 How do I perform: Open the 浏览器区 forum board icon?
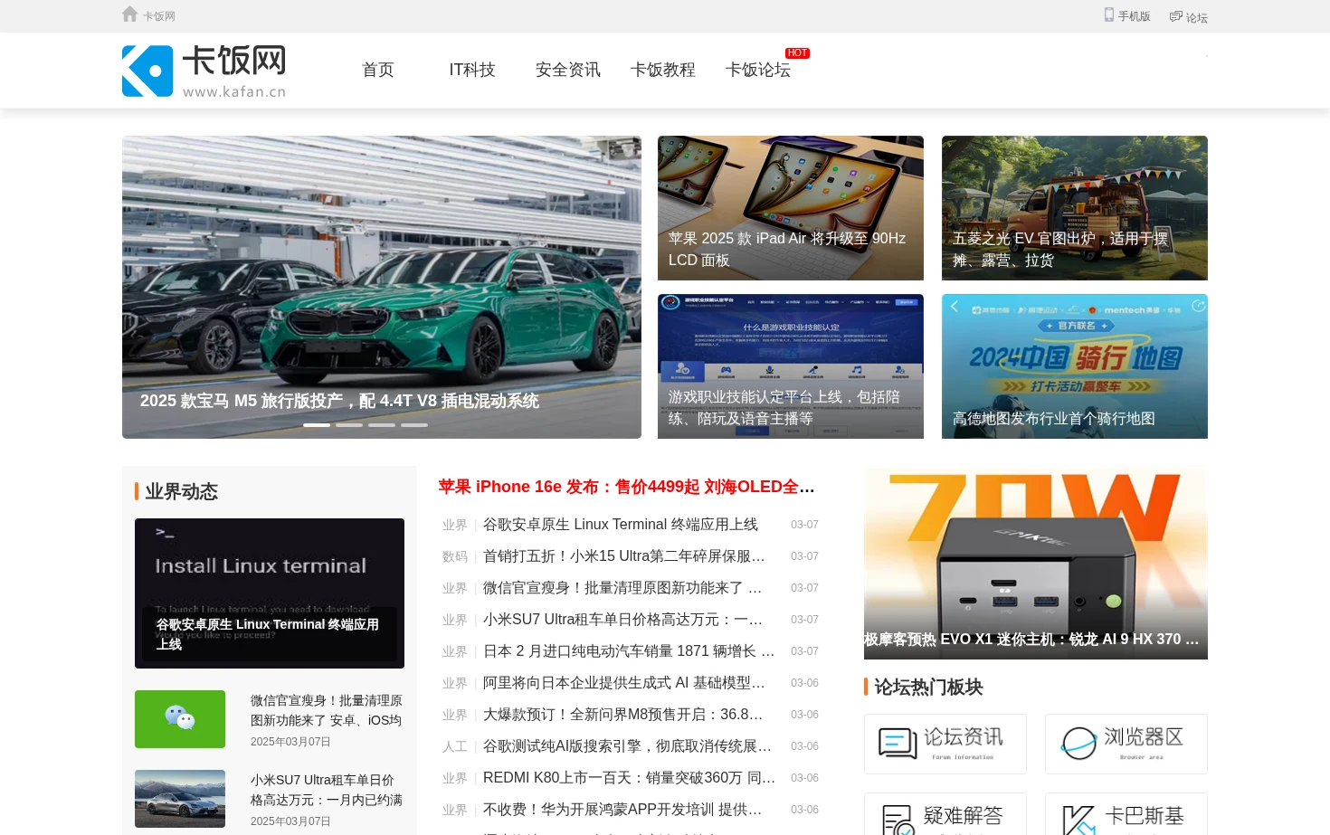(1126, 744)
